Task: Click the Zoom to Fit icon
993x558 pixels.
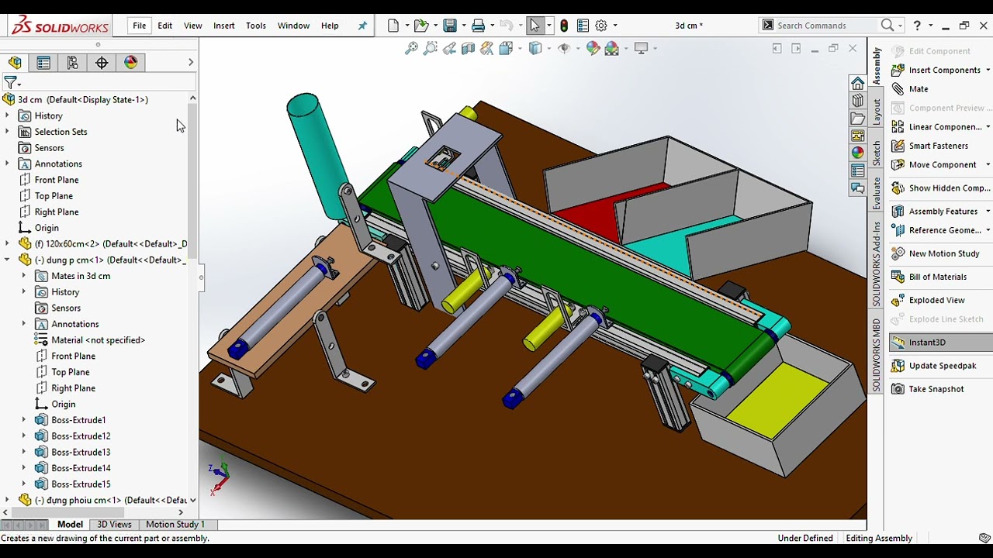Action: tap(411, 48)
